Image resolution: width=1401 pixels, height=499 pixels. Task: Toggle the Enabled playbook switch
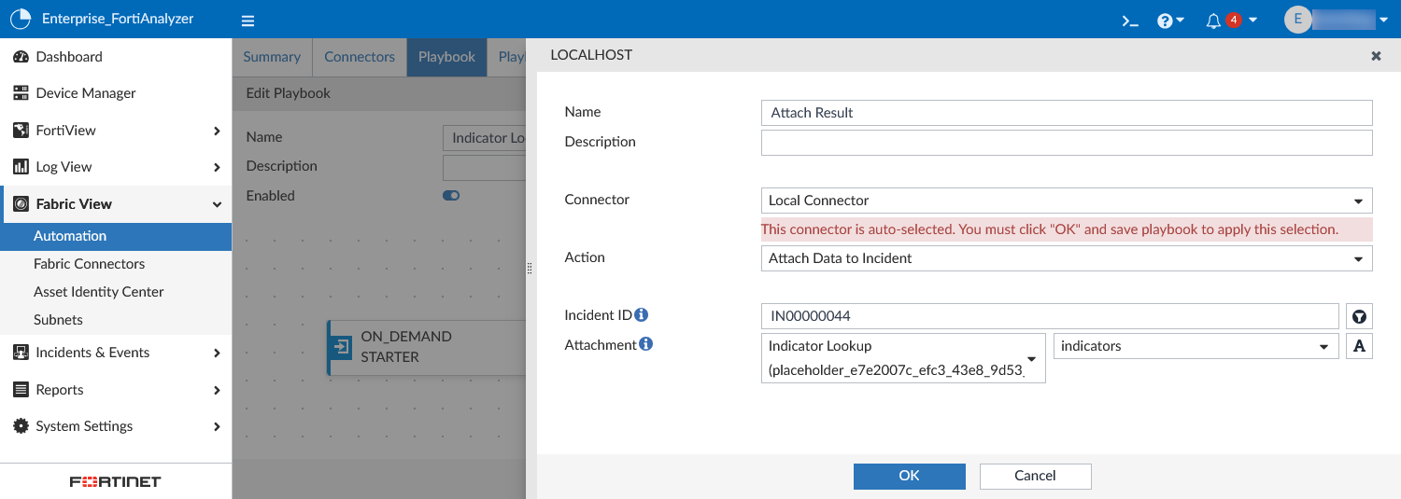click(x=451, y=196)
